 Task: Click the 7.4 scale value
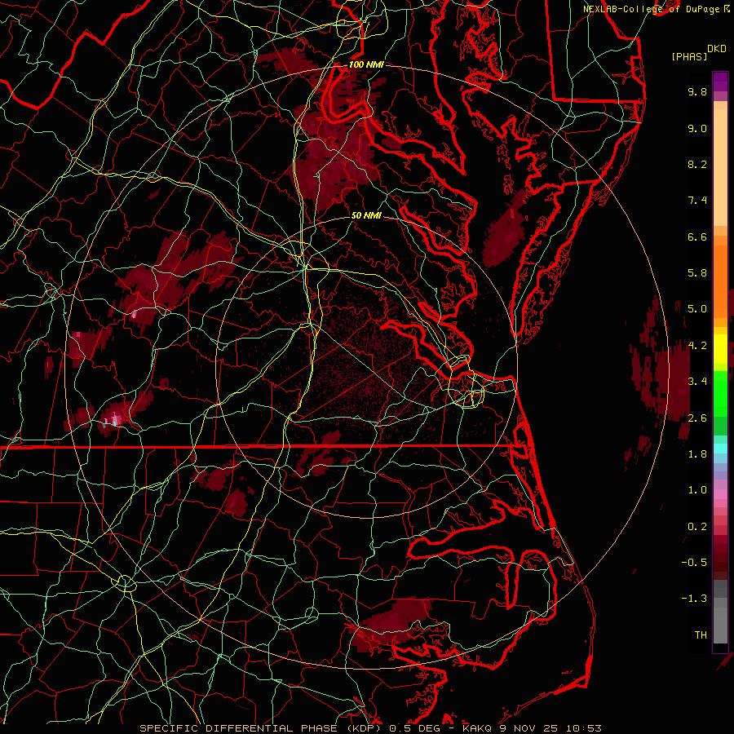point(697,201)
